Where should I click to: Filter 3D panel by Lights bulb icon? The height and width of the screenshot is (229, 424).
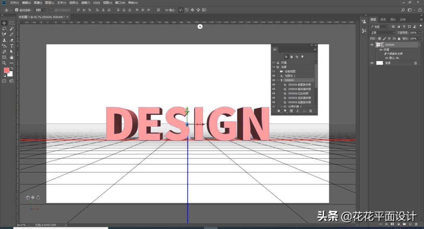pos(302,57)
